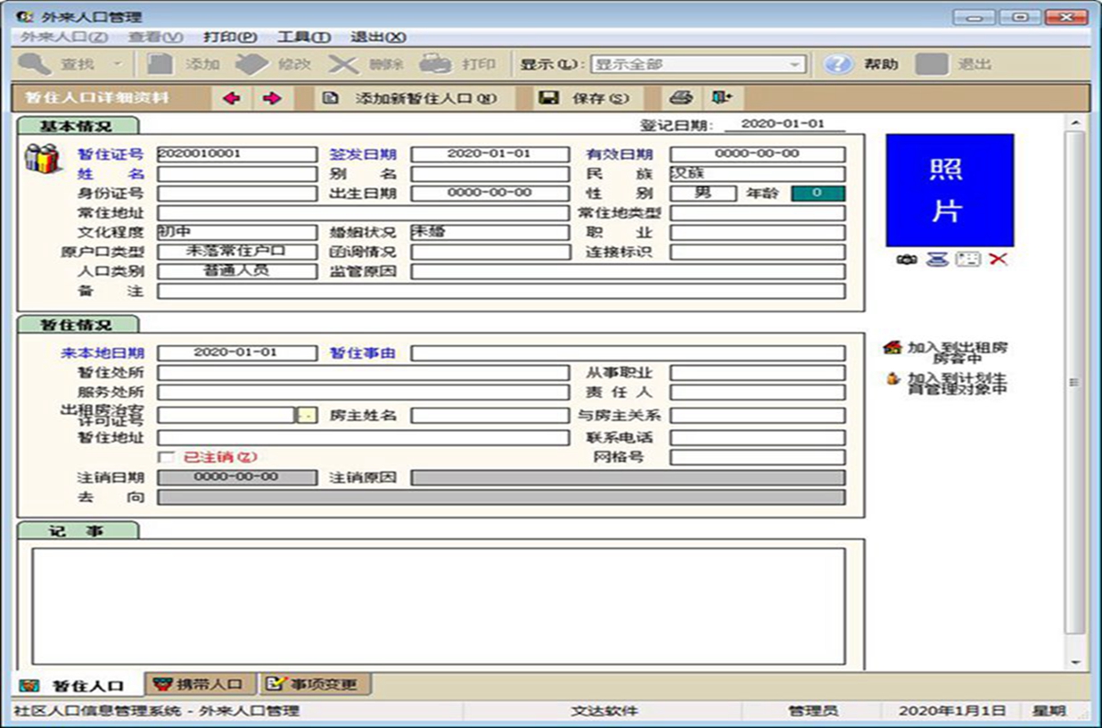Go to the previous record with left arrow
The width and height of the screenshot is (1102, 728).
pos(233,98)
